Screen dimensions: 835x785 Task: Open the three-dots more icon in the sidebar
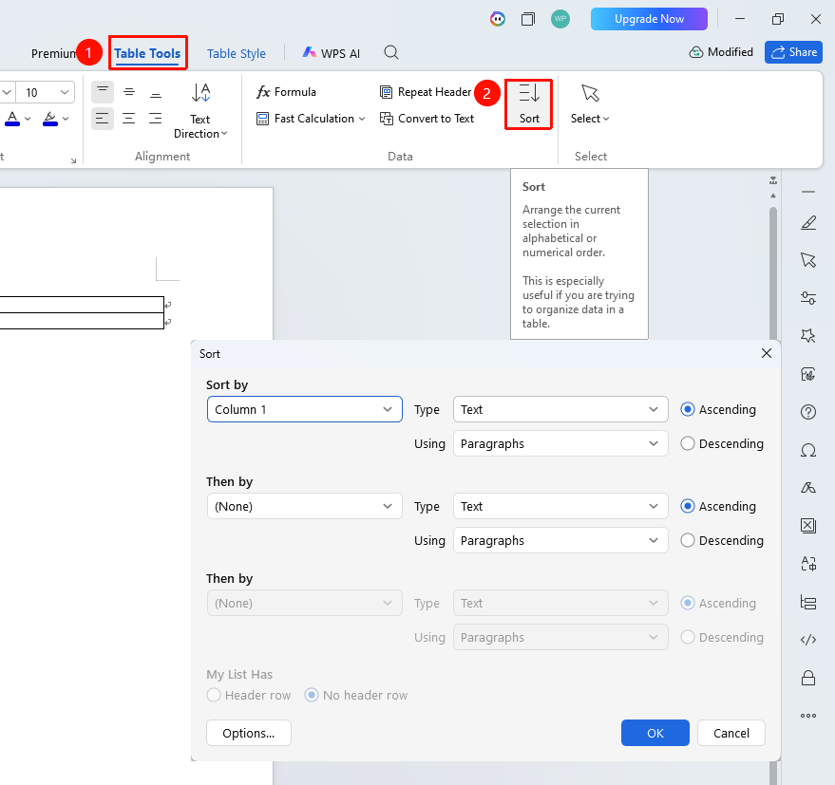(x=808, y=716)
